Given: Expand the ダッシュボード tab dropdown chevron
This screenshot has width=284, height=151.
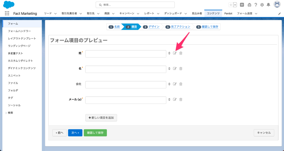Looking at the screenshot, I should [x=186, y=13].
